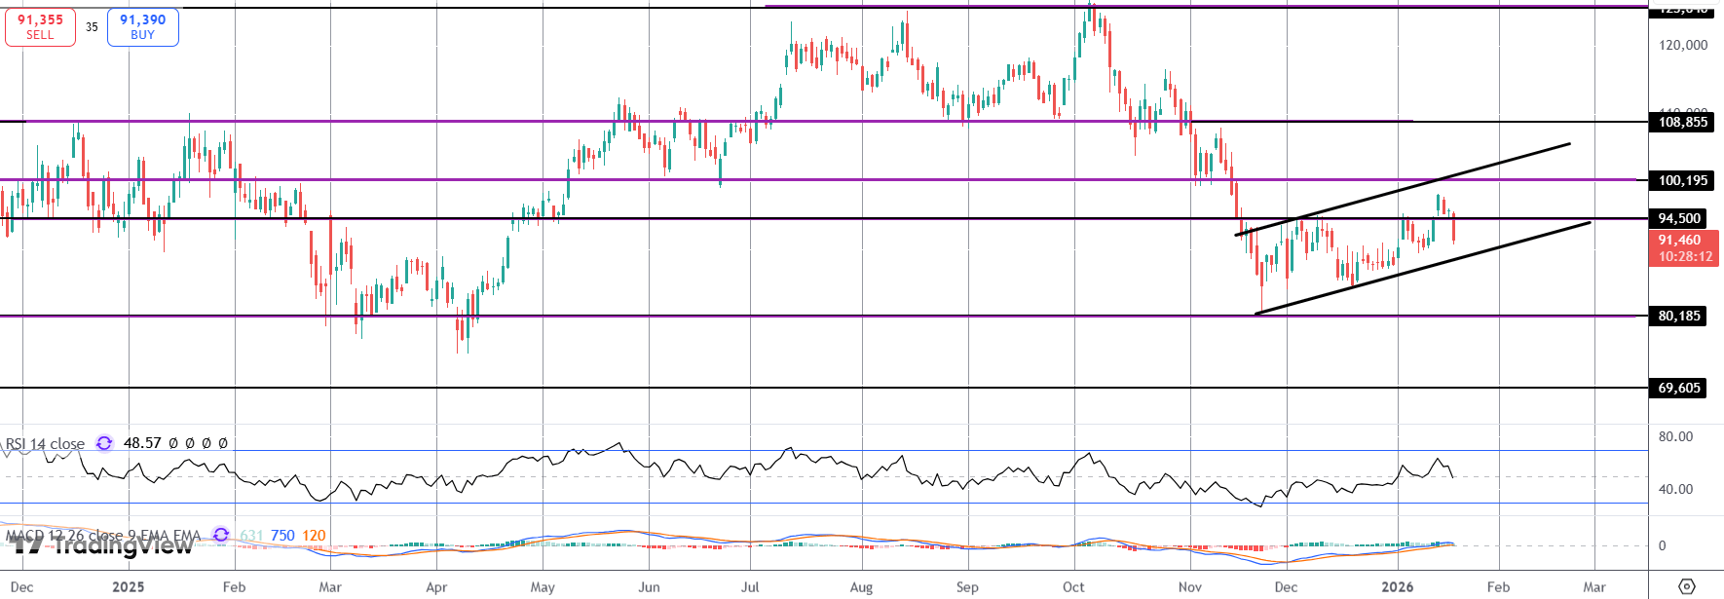Click the spread value 35 between Sell and Buy
The height and width of the screenshot is (599, 1724).
92,27
